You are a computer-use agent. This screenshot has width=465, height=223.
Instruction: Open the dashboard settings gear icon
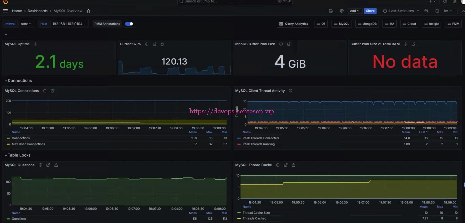(342, 11)
